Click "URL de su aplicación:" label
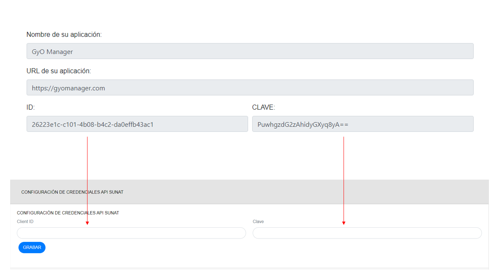The width and height of the screenshot is (496, 273). click(x=59, y=71)
